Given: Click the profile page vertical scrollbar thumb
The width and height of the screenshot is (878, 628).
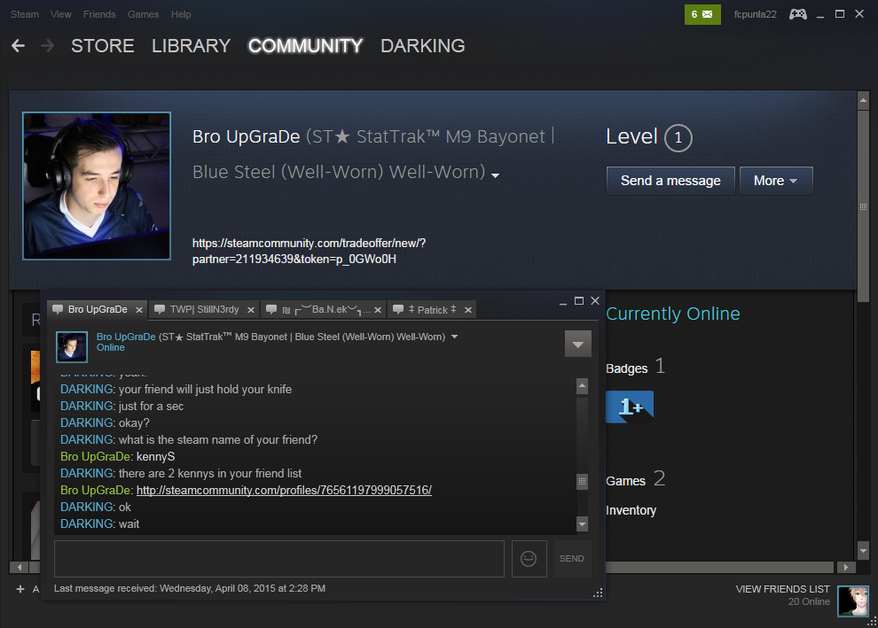Looking at the screenshot, I should coord(864,206).
